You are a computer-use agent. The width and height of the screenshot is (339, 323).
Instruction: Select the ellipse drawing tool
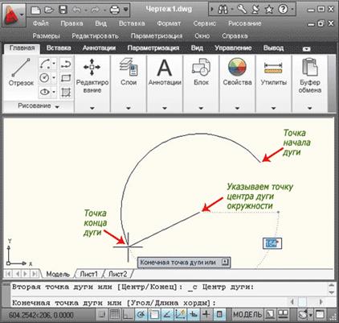(44, 92)
